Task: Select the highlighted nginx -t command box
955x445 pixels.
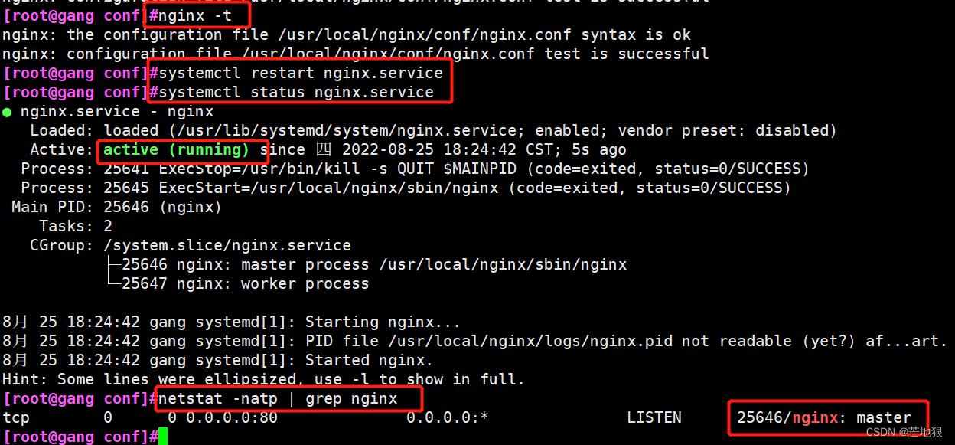Action: 195,15
